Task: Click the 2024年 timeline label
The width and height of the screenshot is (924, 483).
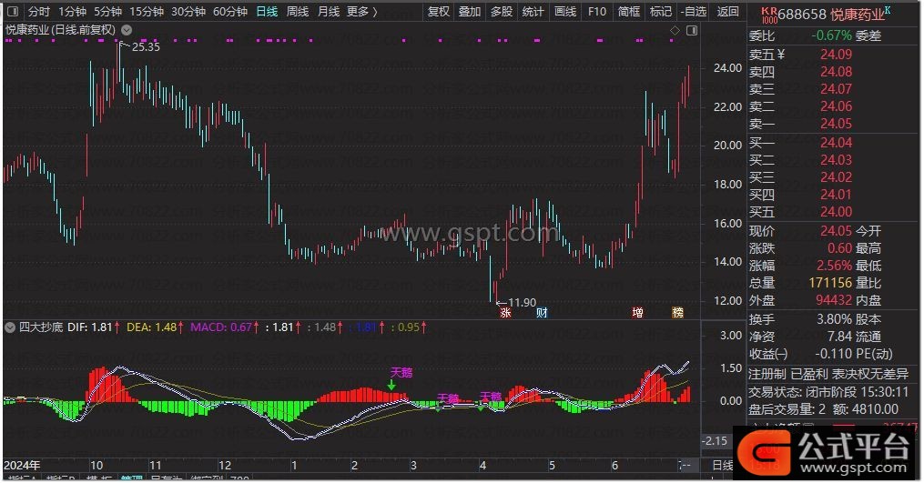Action: coord(22,466)
